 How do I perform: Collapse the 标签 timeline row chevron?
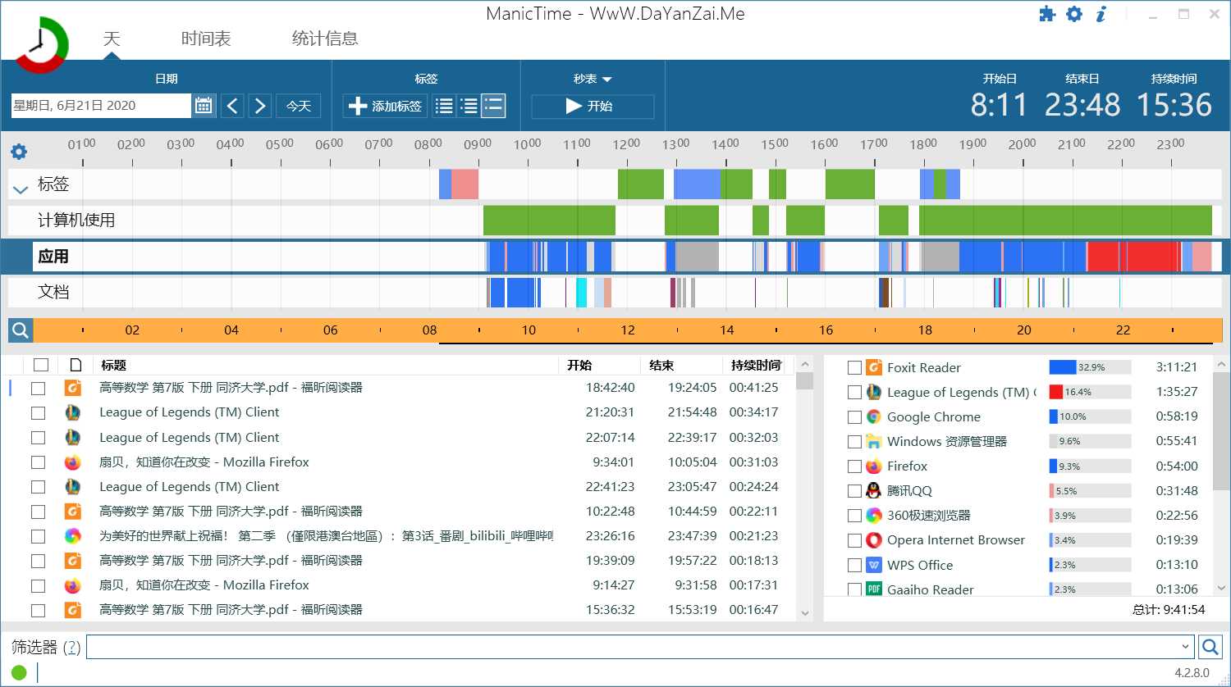(x=21, y=189)
